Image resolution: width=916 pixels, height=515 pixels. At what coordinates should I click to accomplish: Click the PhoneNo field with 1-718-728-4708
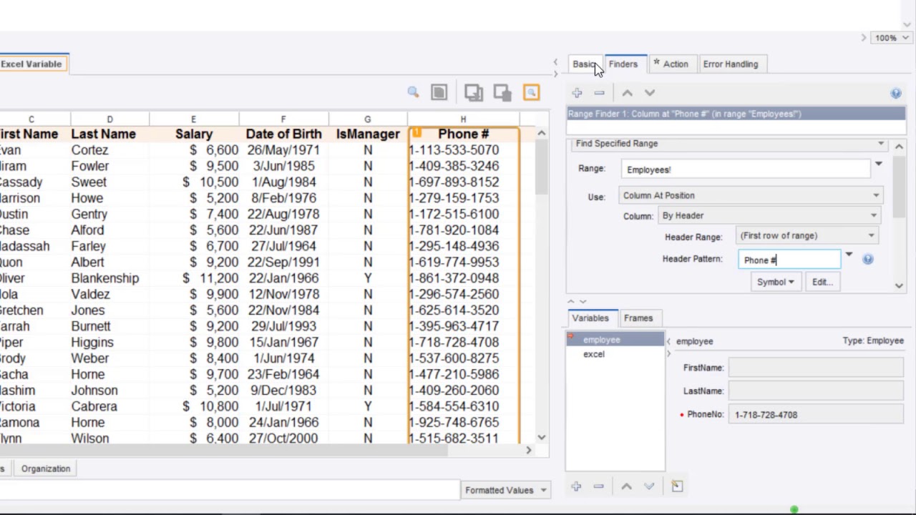pyautogui.click(x=817, y=415)
